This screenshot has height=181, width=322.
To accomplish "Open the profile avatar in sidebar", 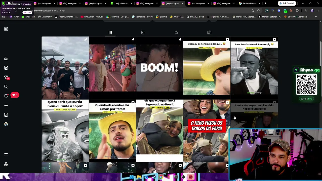I will pos(6,124).
